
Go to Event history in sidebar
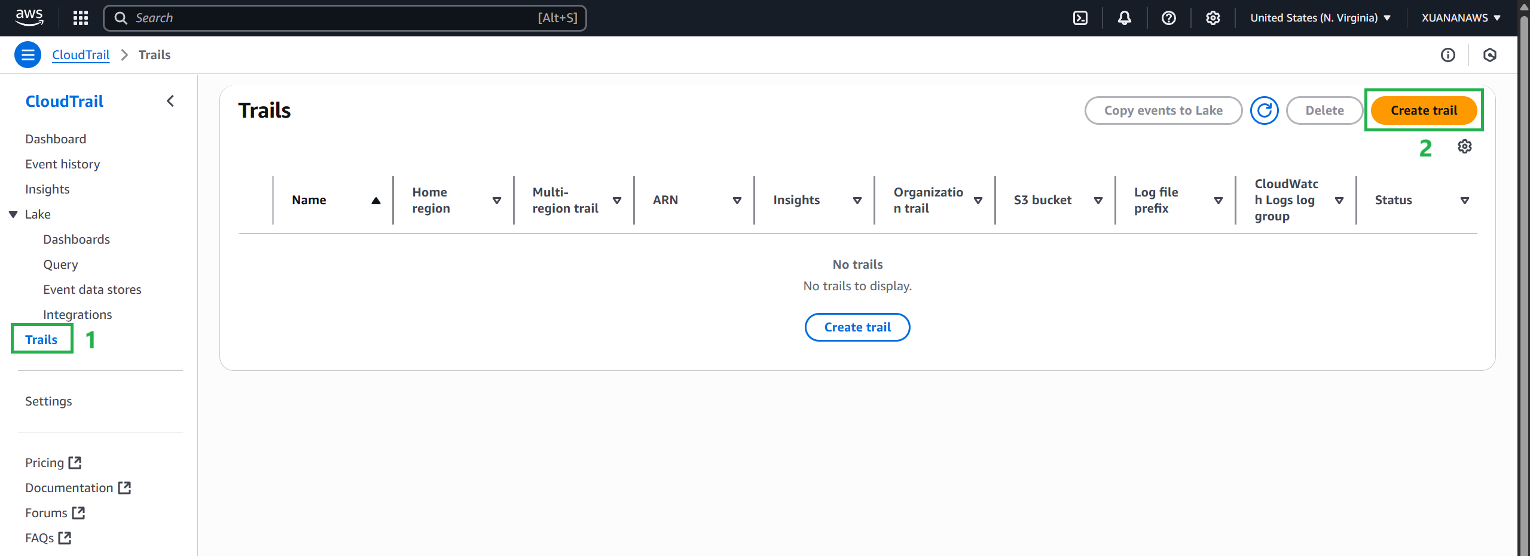click(x=63, y=164)
